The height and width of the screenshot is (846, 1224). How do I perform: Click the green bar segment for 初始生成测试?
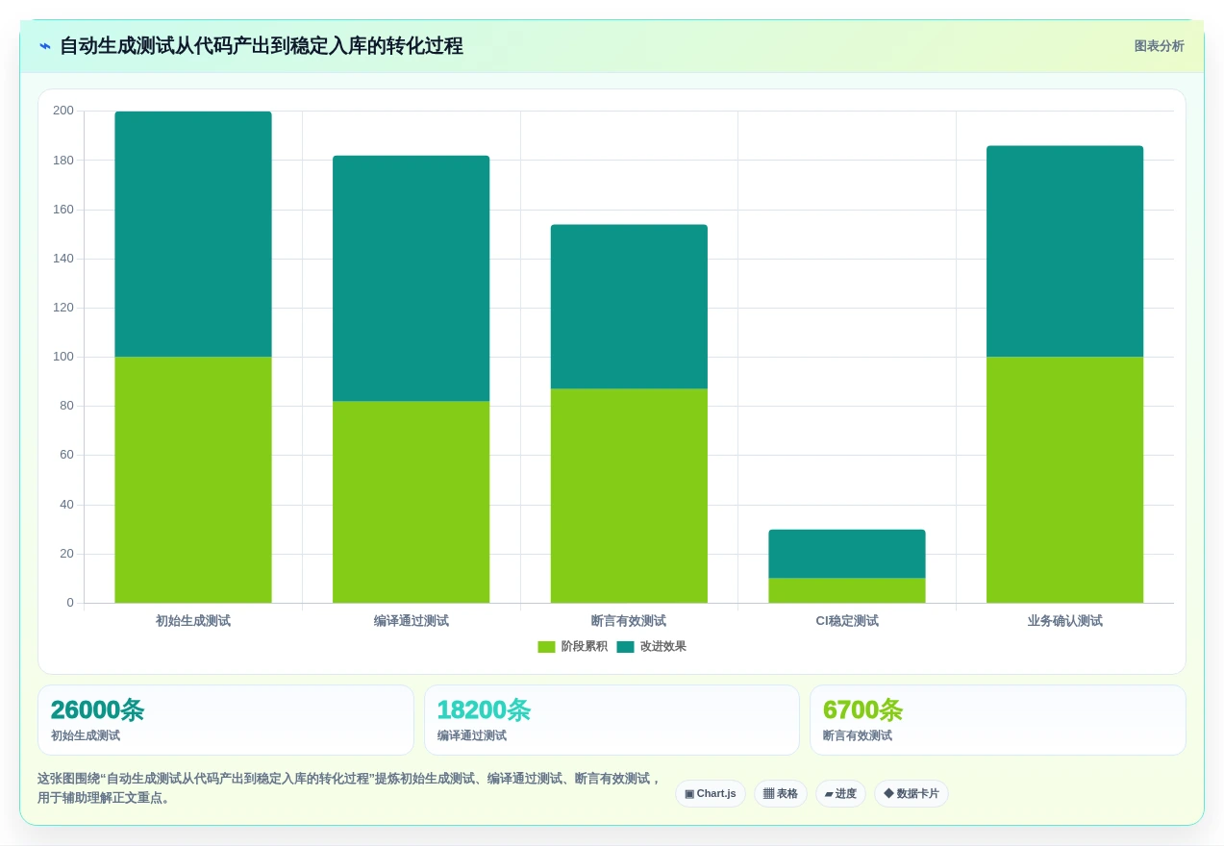pos(193,480)
